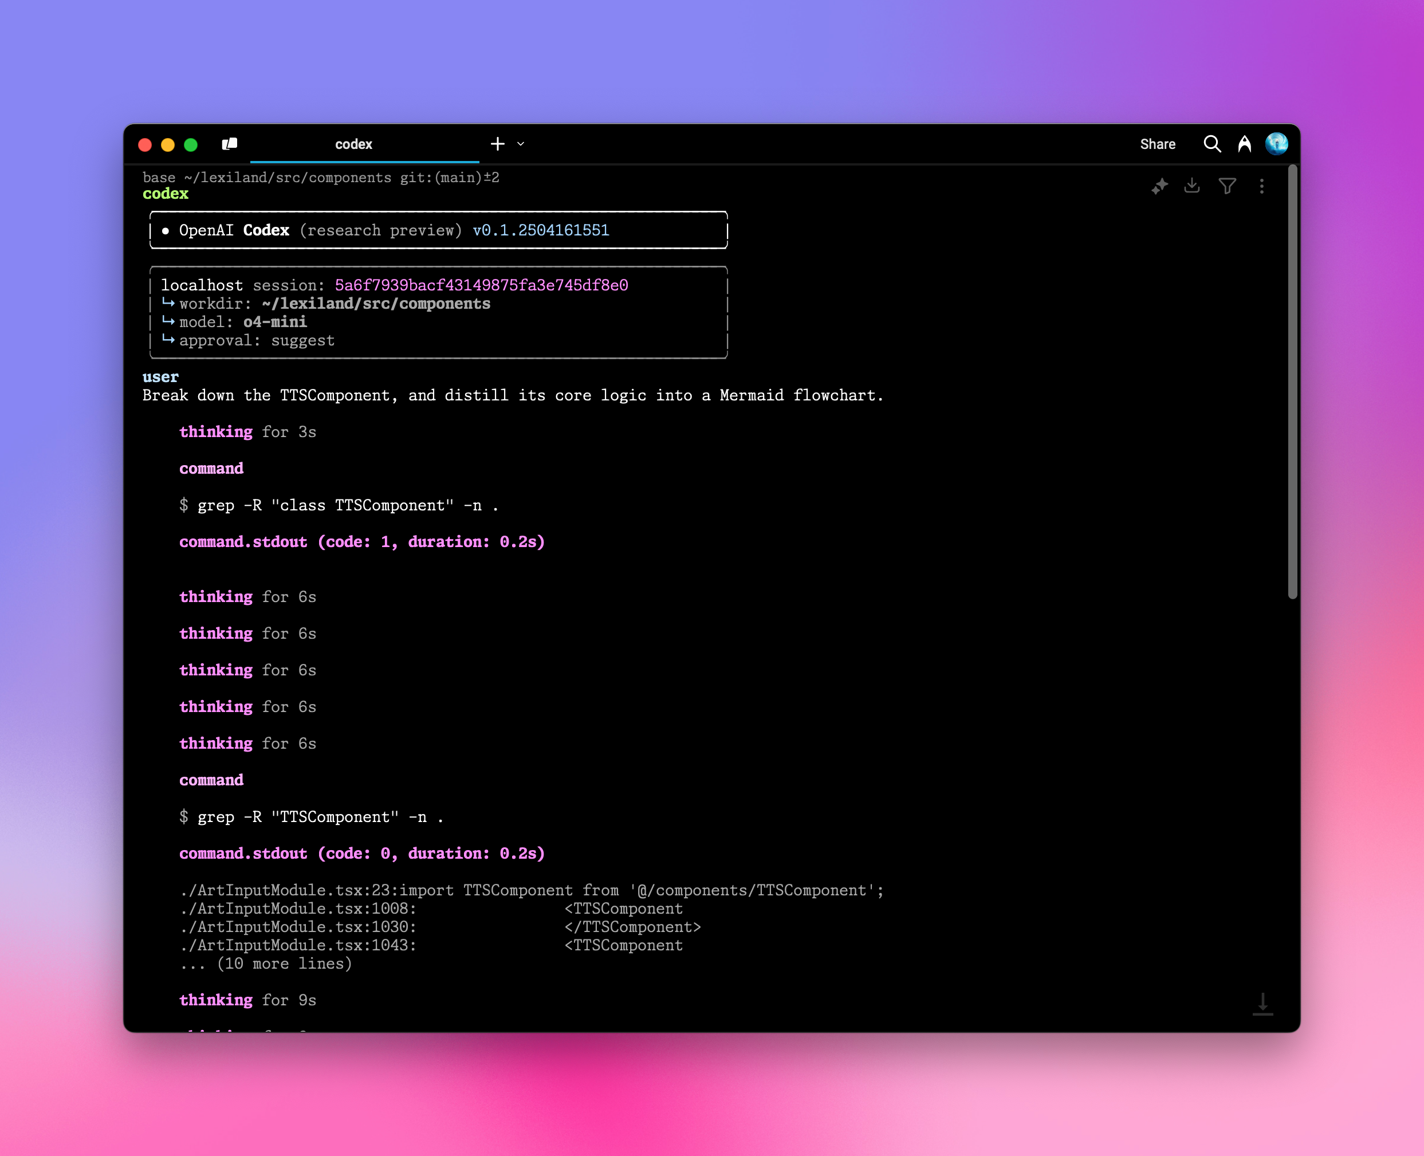
Task: Click the session ID 5a6f7939 text
Action: pos(481,285)
